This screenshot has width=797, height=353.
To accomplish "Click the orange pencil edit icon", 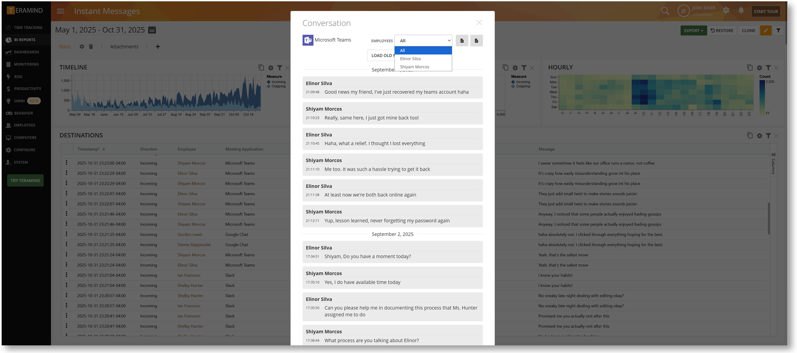I will point(765,31).
